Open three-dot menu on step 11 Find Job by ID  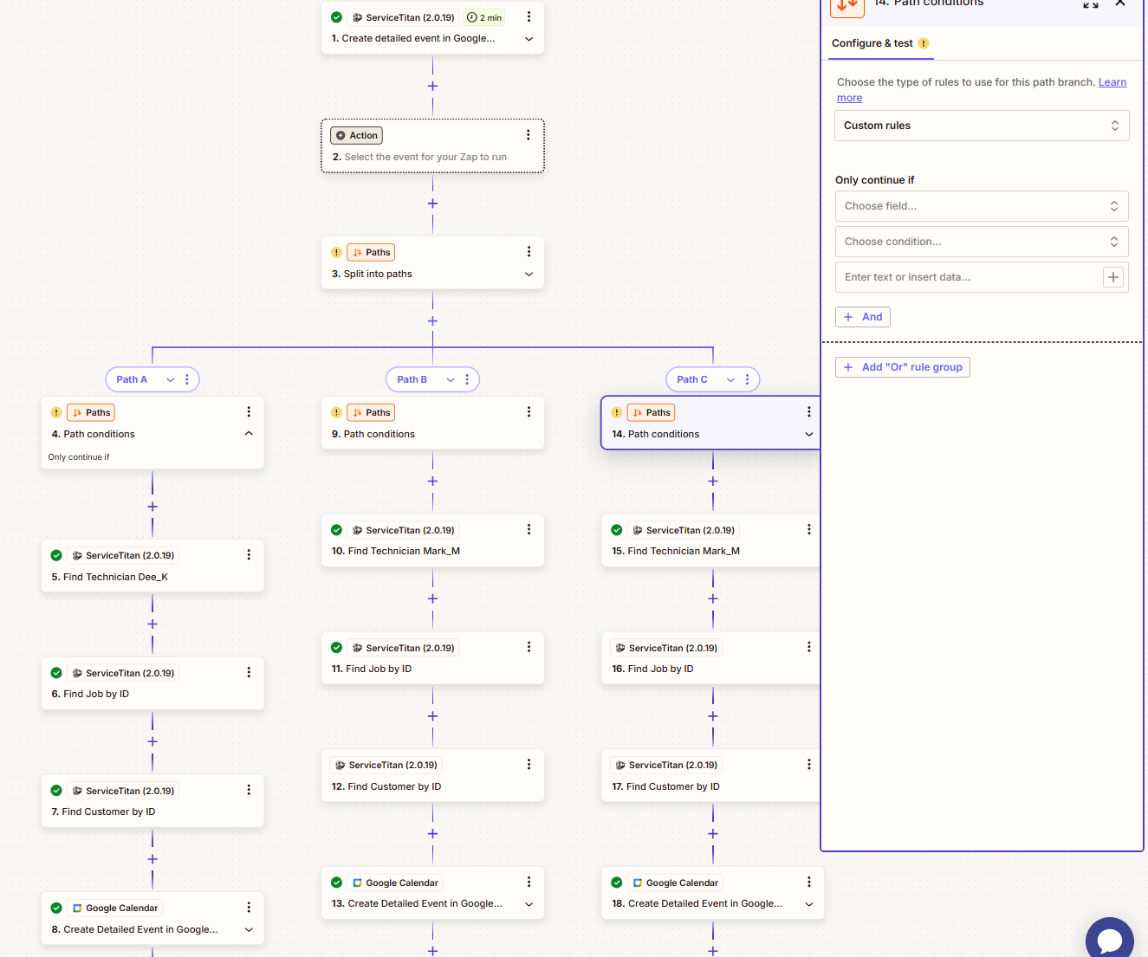(529, 647)
